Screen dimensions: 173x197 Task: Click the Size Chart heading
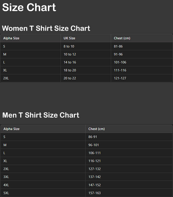pos(29,7)
